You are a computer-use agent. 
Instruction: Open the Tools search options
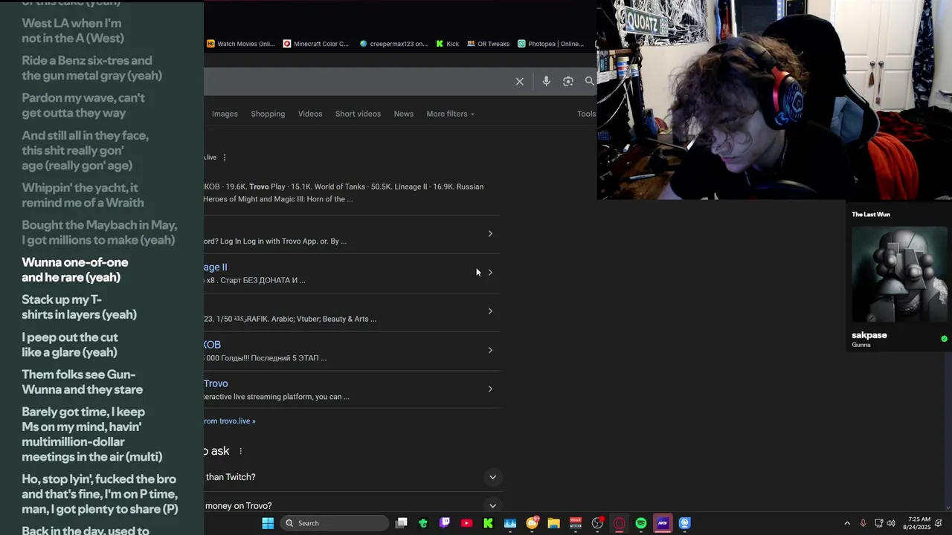(586, 114)
